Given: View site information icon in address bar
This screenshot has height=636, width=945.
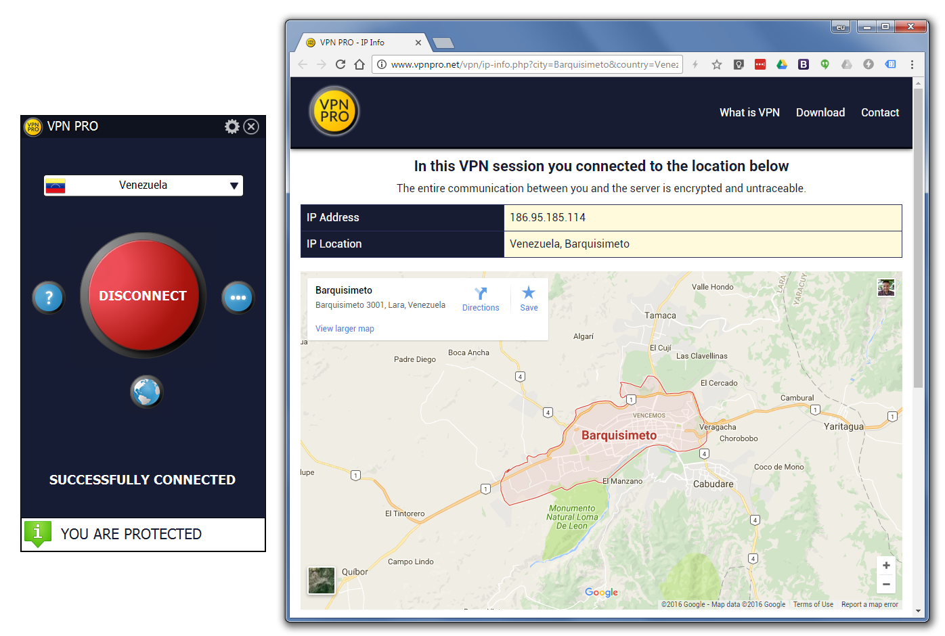Looking at the screenshot, I should coord(382,64).
